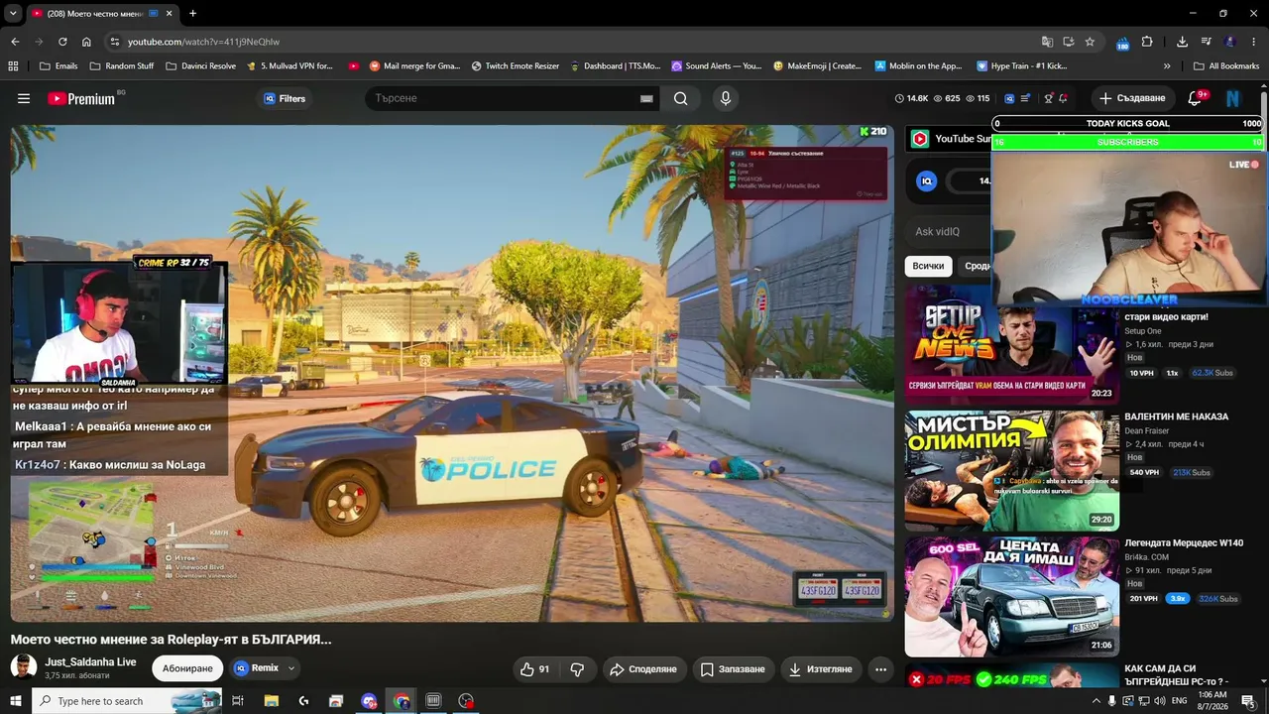
Task: Open a new Chrome tab
Action: (x=192, y=13)
